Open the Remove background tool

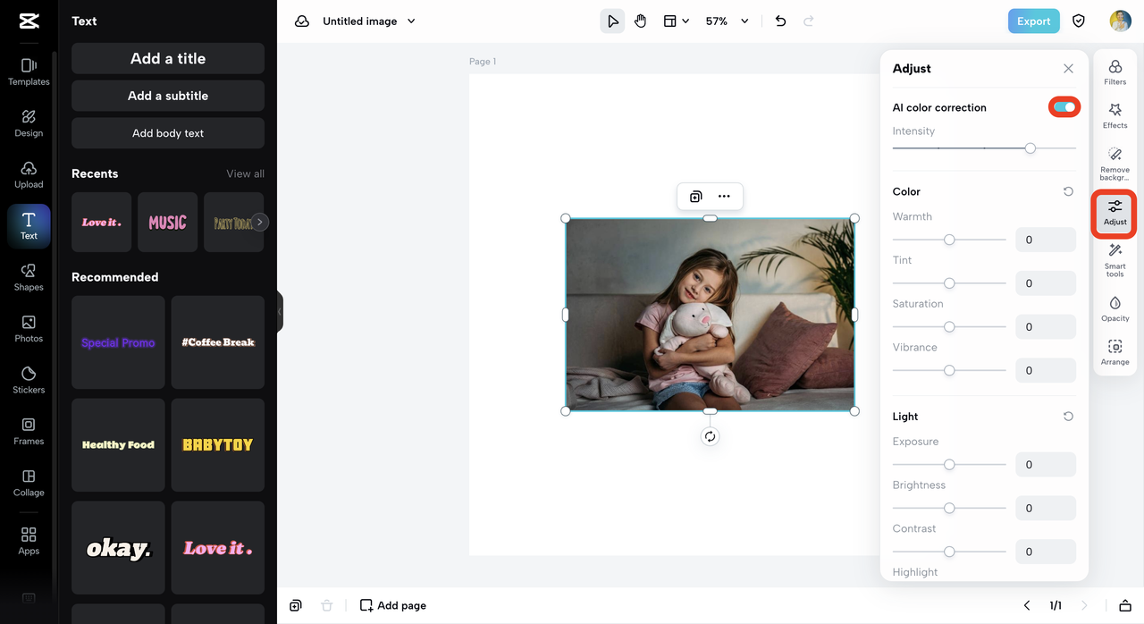1115,164
